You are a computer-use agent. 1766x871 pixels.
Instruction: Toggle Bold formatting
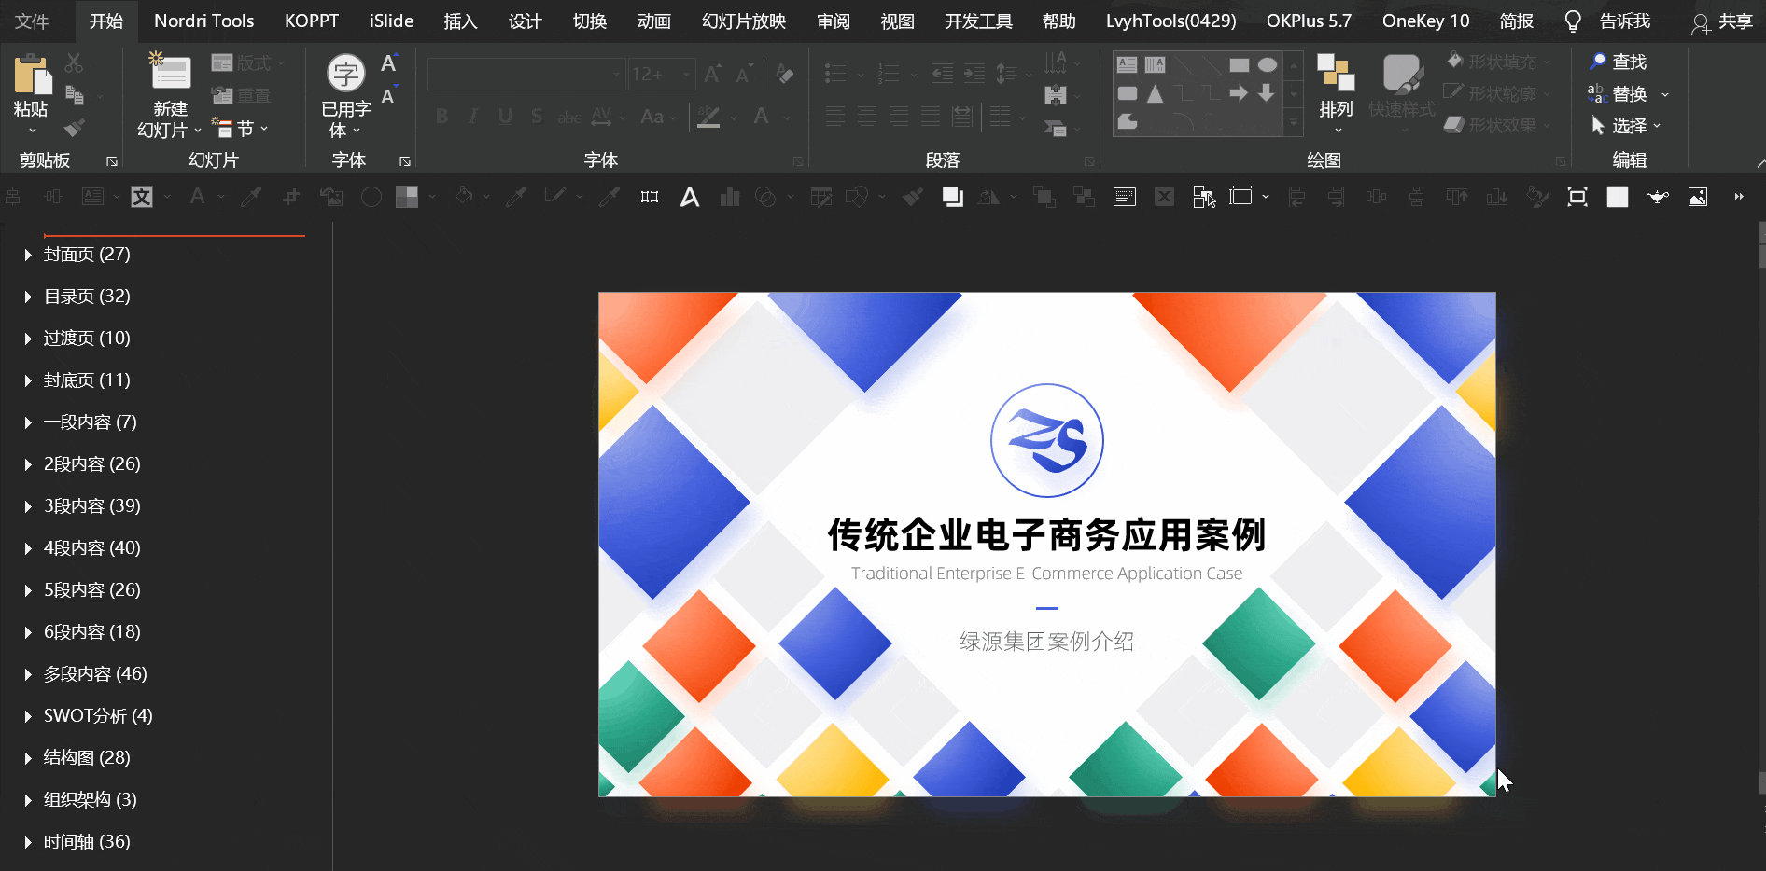tap(442, 117)
